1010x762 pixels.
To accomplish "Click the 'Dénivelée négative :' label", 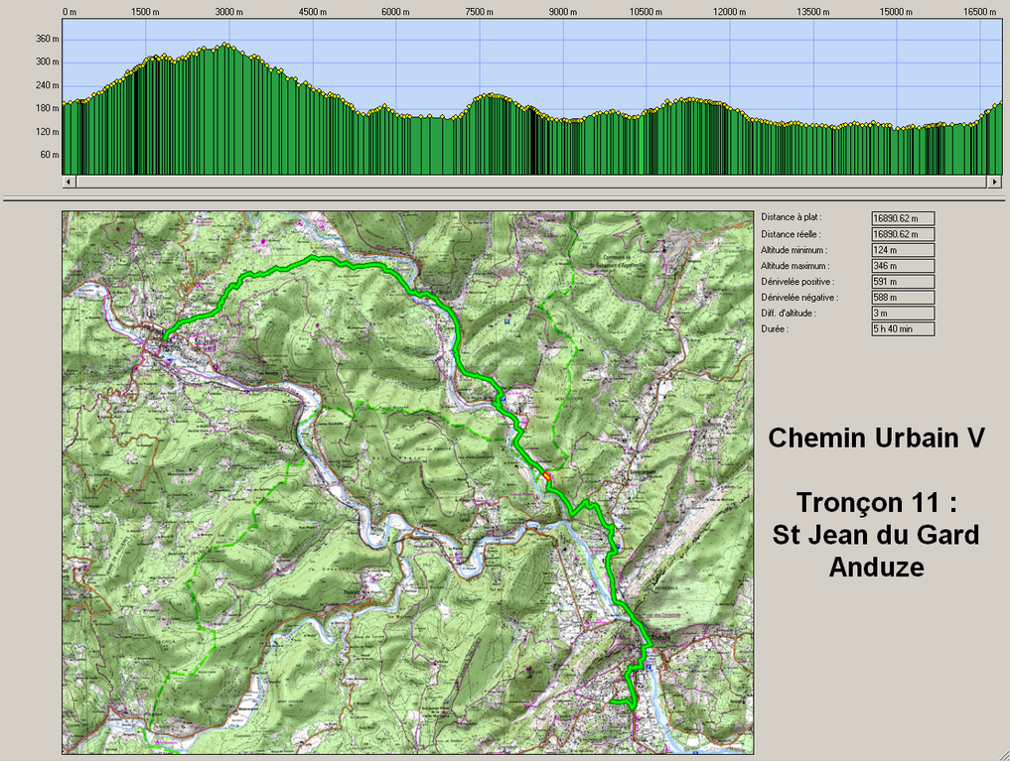I will pyautogui.click(x=799, y=298).
